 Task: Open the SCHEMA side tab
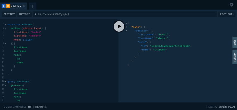[x=235, y=57]
